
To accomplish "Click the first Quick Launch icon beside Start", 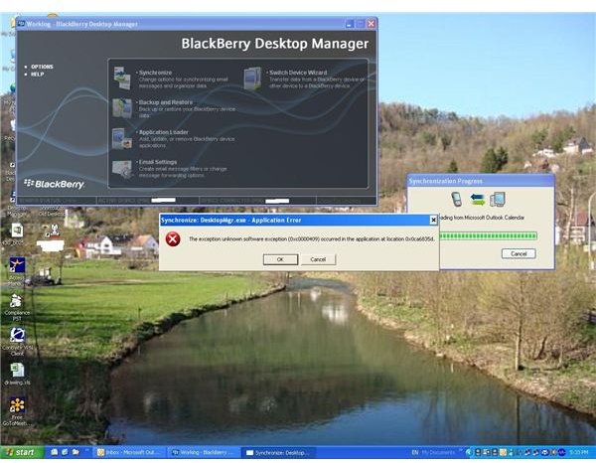I will pos(55,452).
